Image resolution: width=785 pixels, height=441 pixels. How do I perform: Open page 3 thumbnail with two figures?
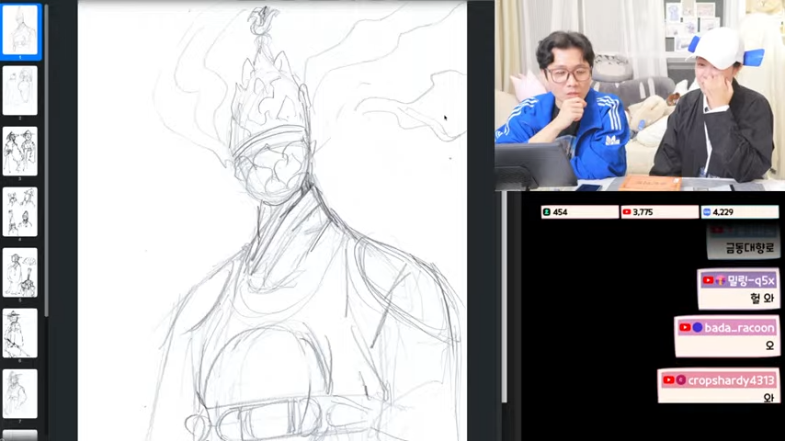coord(20,152)
